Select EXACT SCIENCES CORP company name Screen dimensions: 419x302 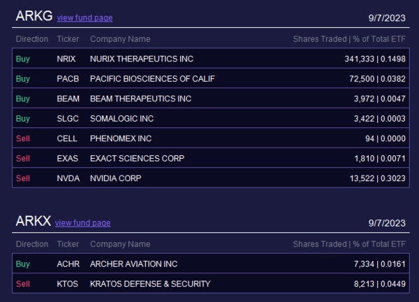(x=137, y=159)
